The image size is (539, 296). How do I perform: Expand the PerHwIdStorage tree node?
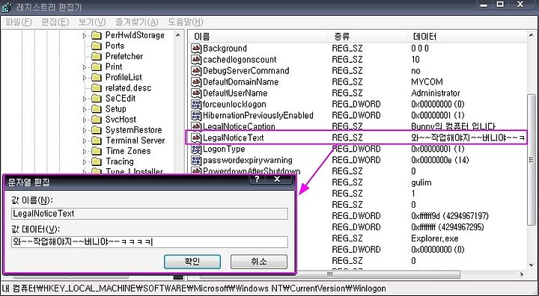pyautogui.click(x=85, y=35)
